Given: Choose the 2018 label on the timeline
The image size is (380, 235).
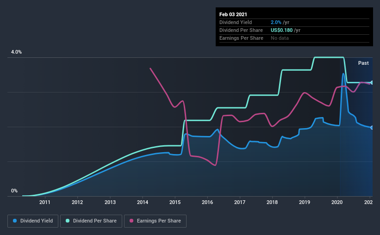Looking at the screenshot, I should 272,202.
